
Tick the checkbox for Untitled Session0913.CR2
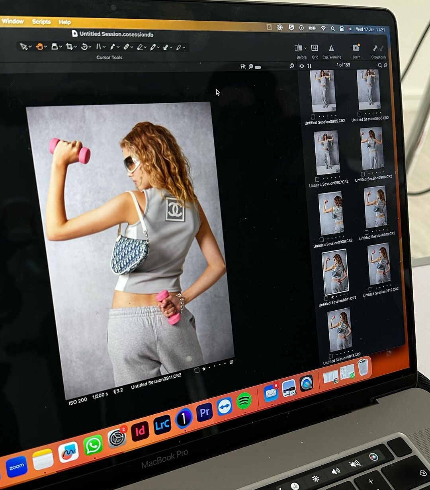click(331, 356)
